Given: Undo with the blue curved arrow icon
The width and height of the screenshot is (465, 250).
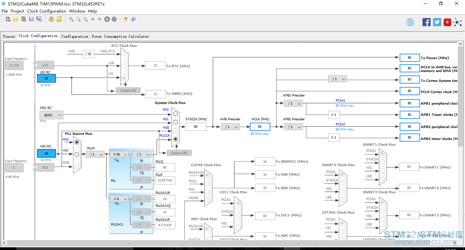Looking at the screenshot, I should [93, 19].
